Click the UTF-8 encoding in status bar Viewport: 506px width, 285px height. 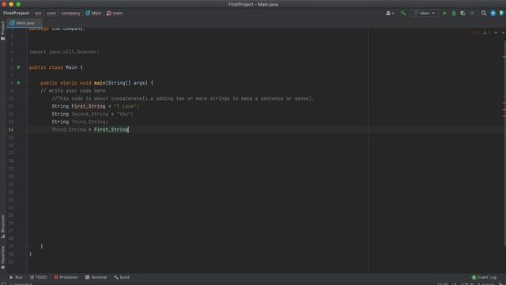point(466,283)
